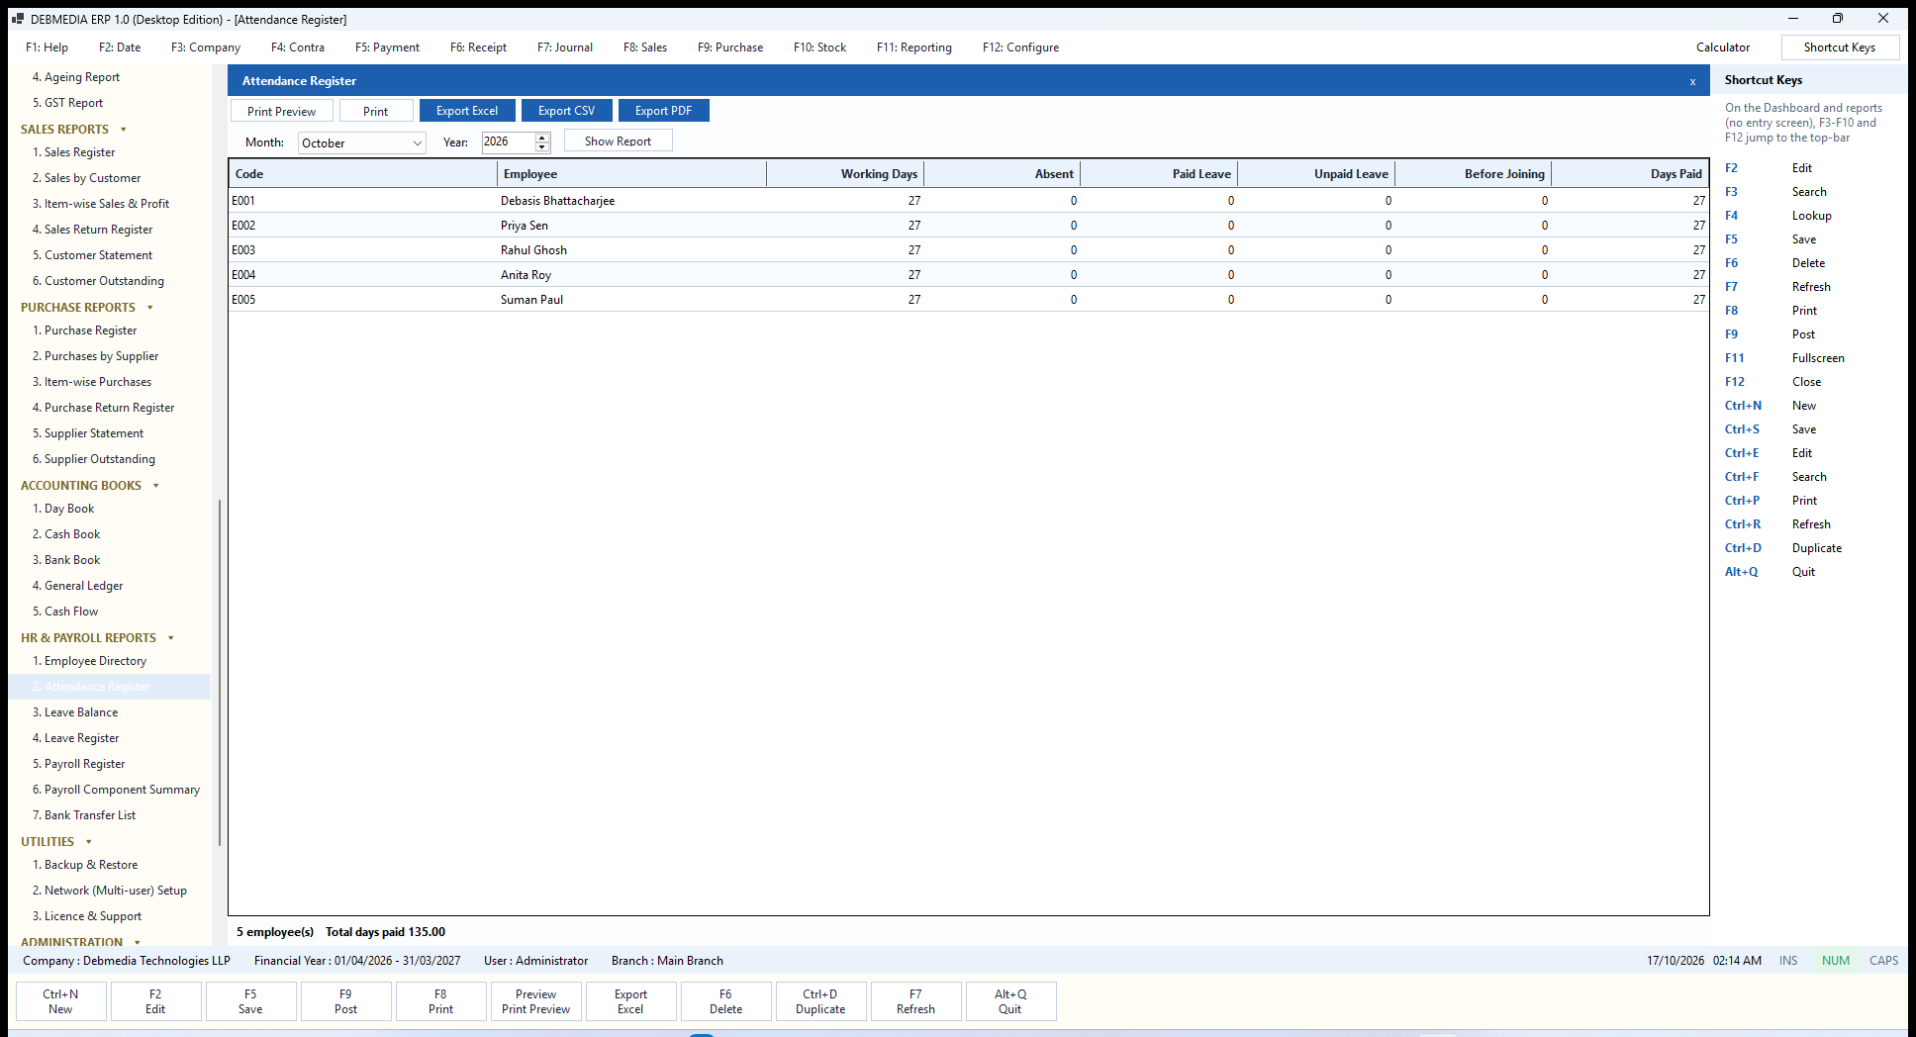Collapse the ACCOUNTING BOOKS section arrow

pos(156,486)
